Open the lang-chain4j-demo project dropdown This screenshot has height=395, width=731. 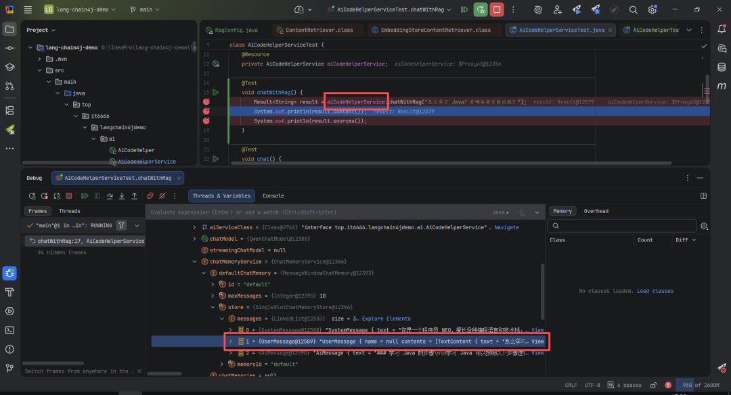click(x=80, y=9)
